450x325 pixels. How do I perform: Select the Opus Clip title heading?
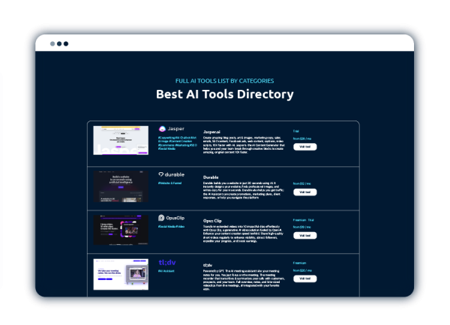click(213, 220)
